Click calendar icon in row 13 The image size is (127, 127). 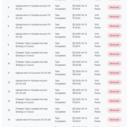point(74,90)
